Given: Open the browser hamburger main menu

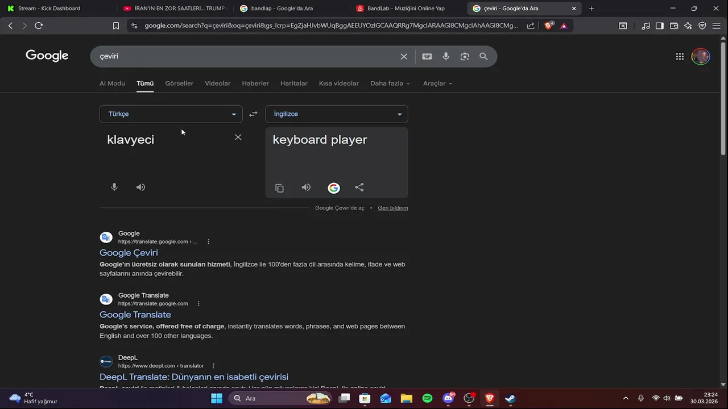Looking at the screenshot, I should click(717, 26).
